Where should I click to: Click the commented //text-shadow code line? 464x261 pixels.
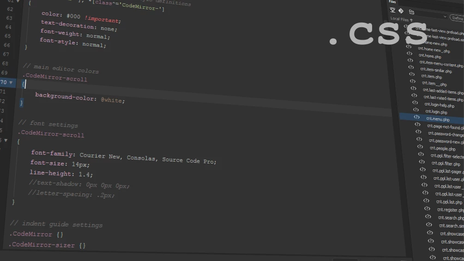[79, 184]
